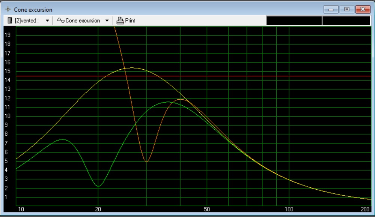Click the 100 label on frequency axis
Image resolution: width=375 pixels, height=217 pixels.
pos(289,209)
